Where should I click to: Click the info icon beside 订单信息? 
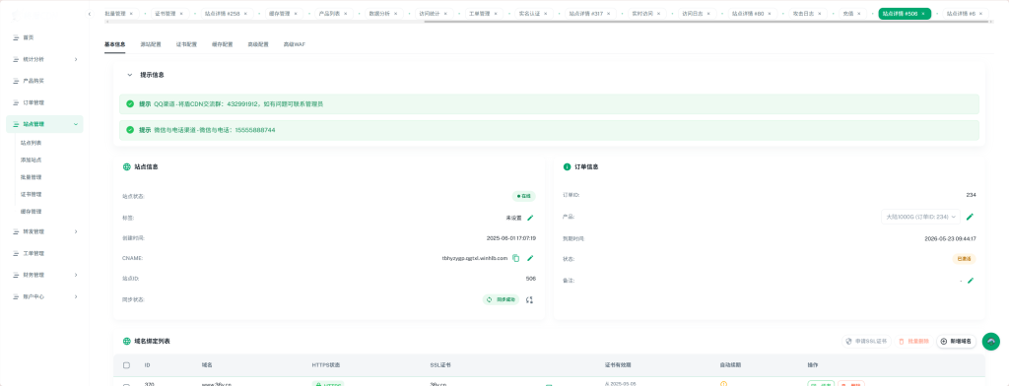click(567, 166)
